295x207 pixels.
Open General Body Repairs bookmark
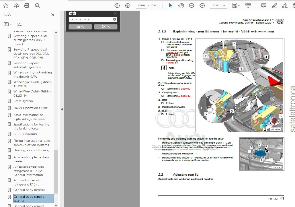pos(29,190)
